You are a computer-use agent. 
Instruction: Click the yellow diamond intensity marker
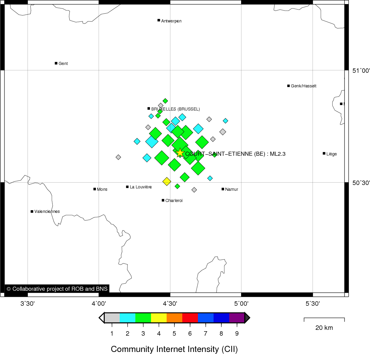[167, 181]
